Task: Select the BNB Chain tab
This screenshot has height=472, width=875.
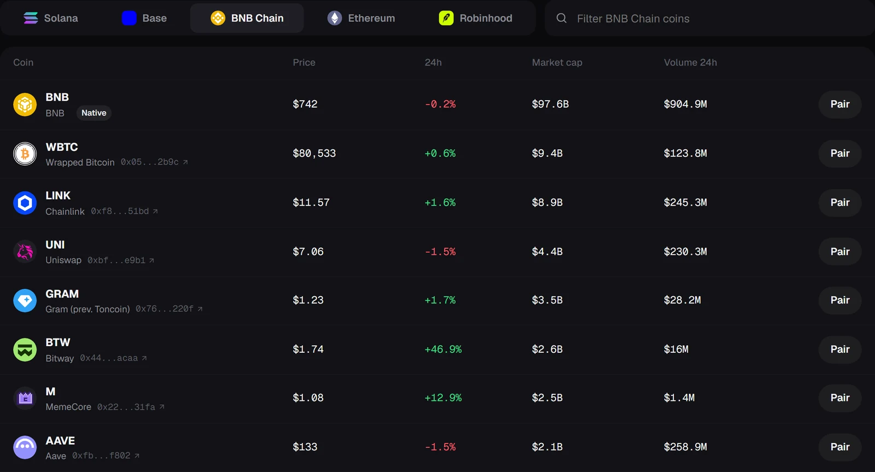Action: click(x=247, y=18)
